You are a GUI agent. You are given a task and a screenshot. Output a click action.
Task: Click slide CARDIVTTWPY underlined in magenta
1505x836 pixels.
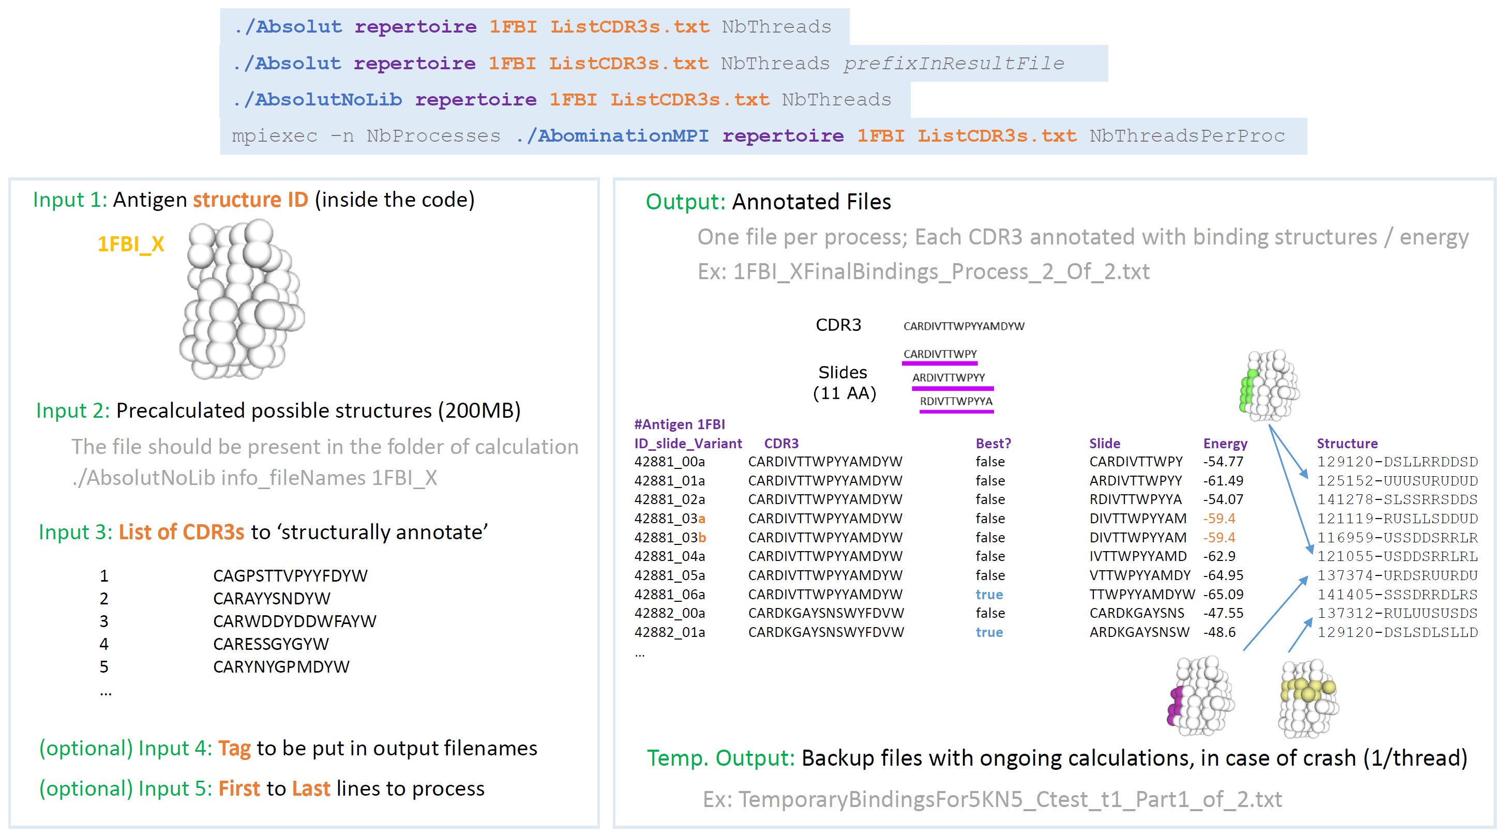(940, 354)
